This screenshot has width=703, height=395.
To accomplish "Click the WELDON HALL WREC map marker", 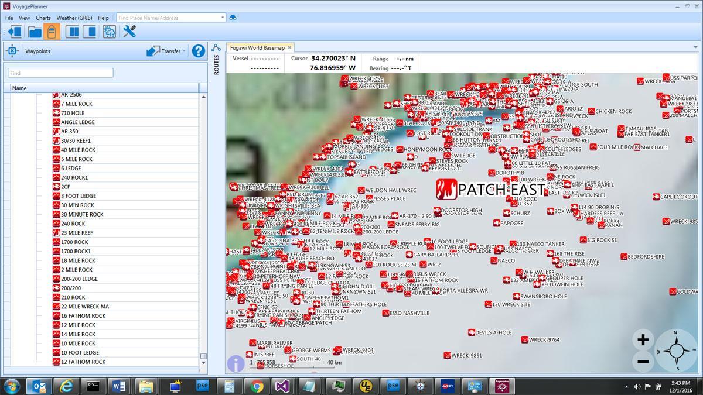I will (x=361, y=190).
